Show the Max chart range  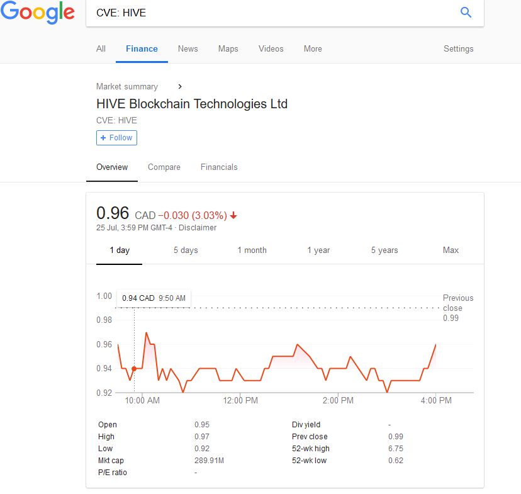(x=451, y=250)
